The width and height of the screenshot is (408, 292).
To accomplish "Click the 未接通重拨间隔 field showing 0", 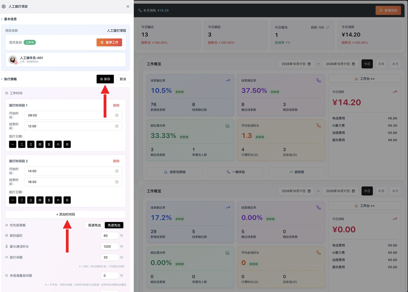I will [110, 275].
